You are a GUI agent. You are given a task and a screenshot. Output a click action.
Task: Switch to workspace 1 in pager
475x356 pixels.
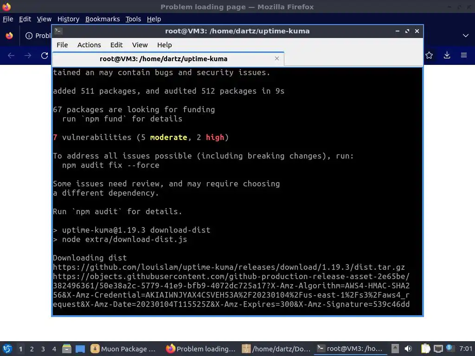coord(20,349)
